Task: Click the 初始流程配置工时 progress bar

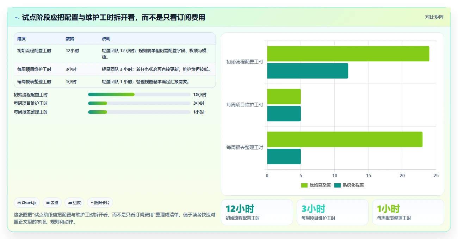Action: (x=139, y=94)
